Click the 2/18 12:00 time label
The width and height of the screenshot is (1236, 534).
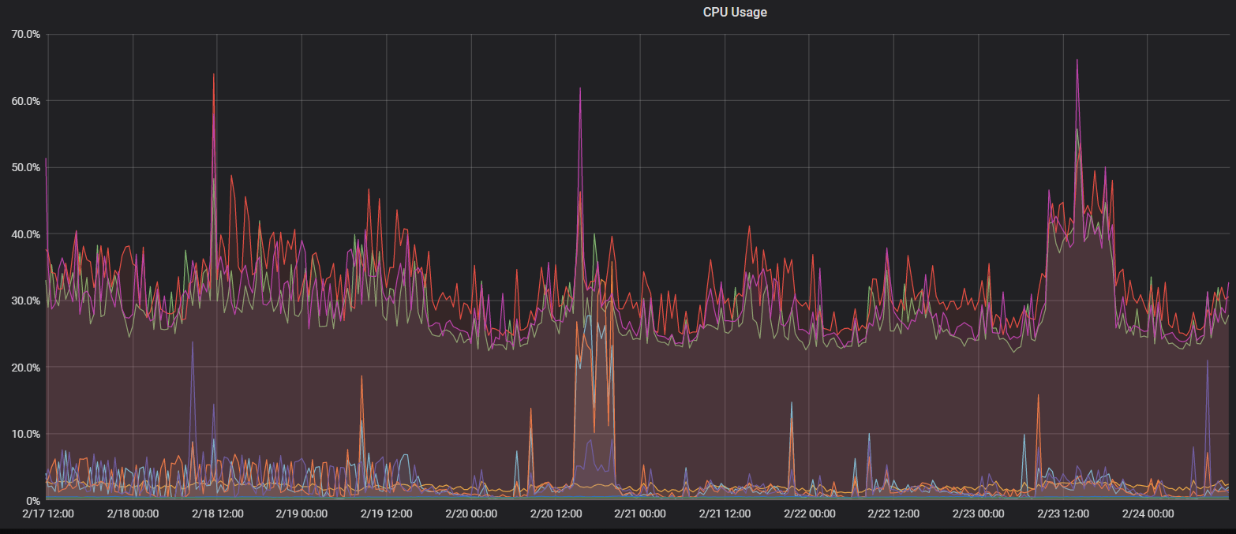(217, 513)
